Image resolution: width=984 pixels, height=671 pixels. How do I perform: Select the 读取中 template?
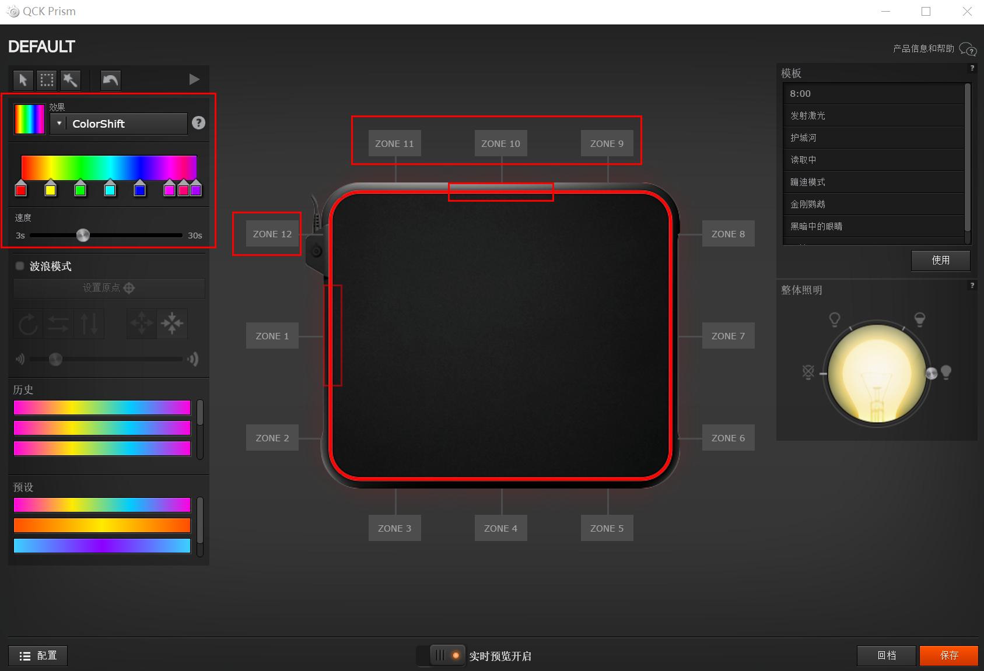pyautogui.click(x=873, y=160)
